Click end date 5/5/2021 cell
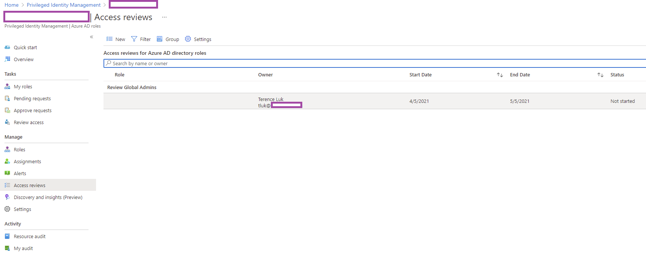646x259 pixels. tap(519, 101)
